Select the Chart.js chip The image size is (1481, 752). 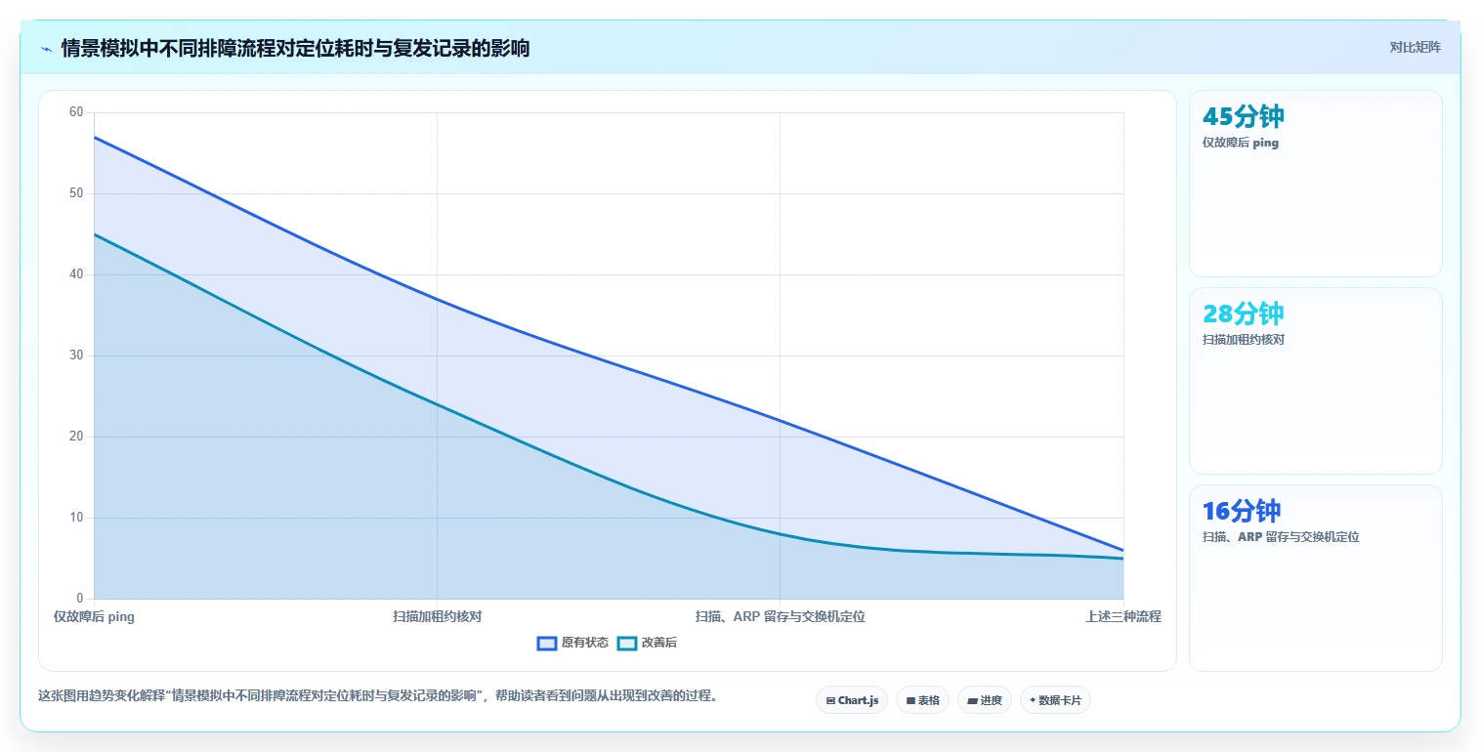[x=852, y=700]
